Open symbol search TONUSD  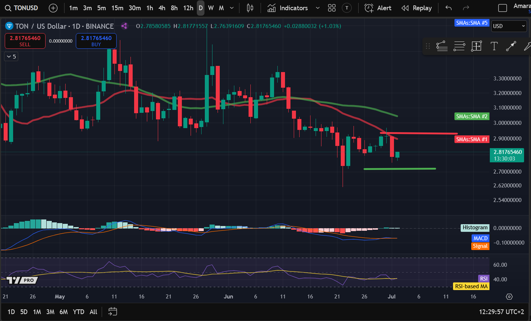[x=22, y=8]
